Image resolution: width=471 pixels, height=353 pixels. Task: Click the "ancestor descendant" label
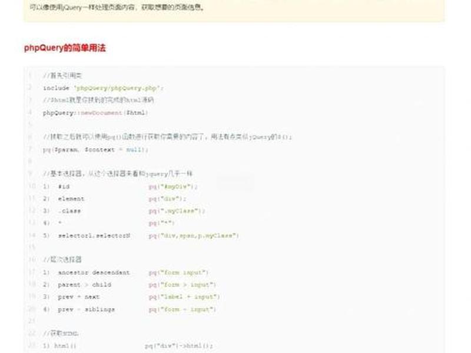pyautogui.click(x=94, y=272)
